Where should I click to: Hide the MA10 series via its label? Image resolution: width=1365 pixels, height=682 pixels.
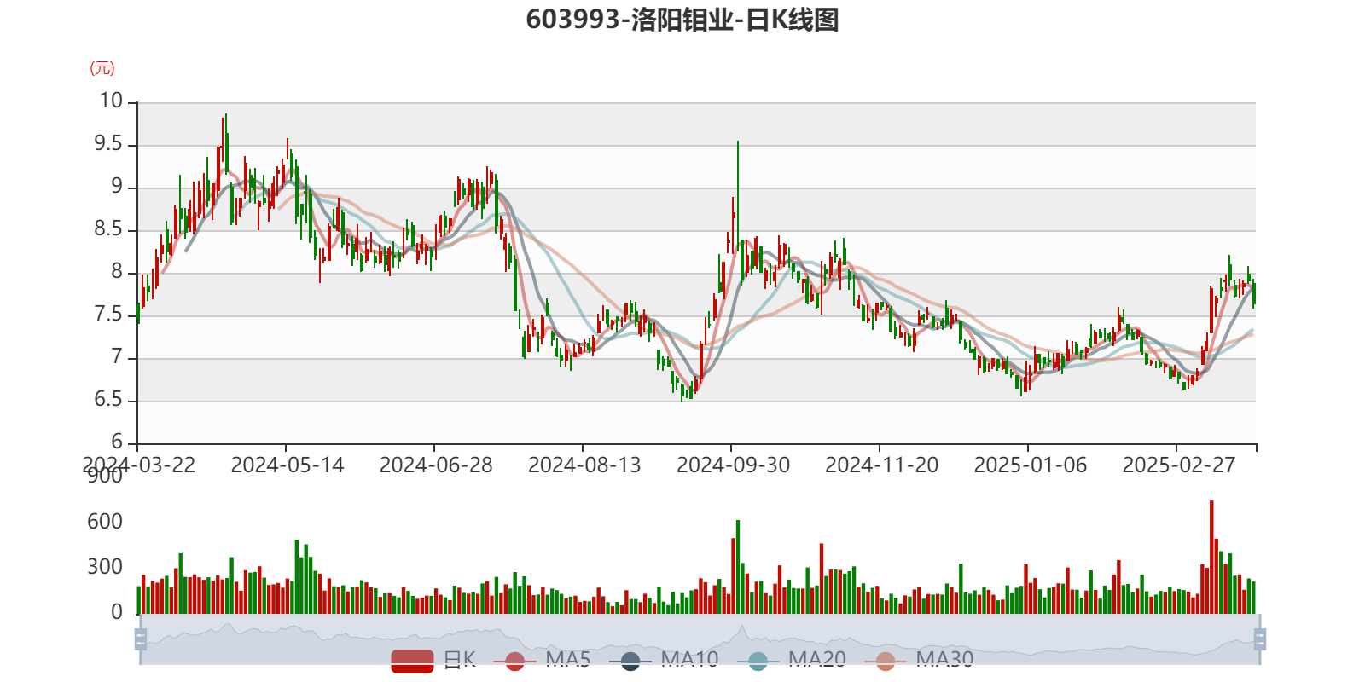coord(689,660)
